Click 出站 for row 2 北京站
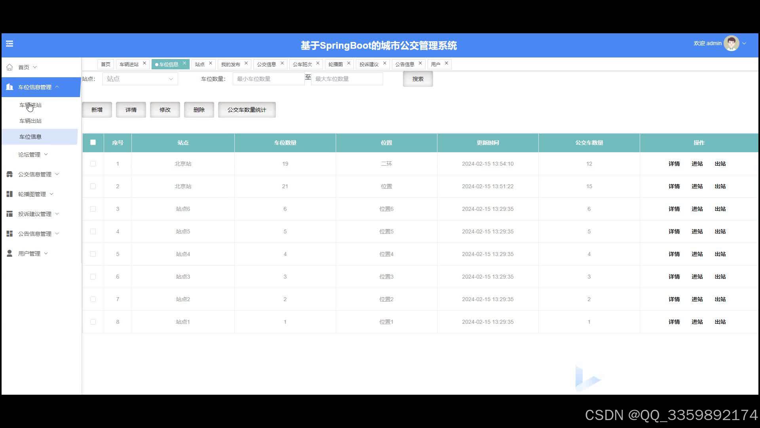Screen dimensions: 760x428 [720, 186]
